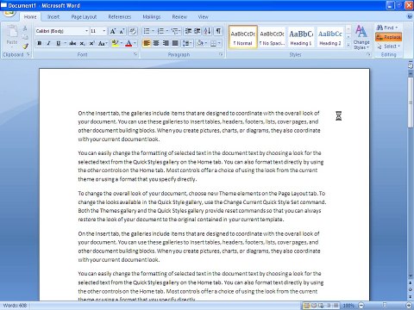Click Align Text Right icon
This screenshot has width=414, height=310.
166,43
